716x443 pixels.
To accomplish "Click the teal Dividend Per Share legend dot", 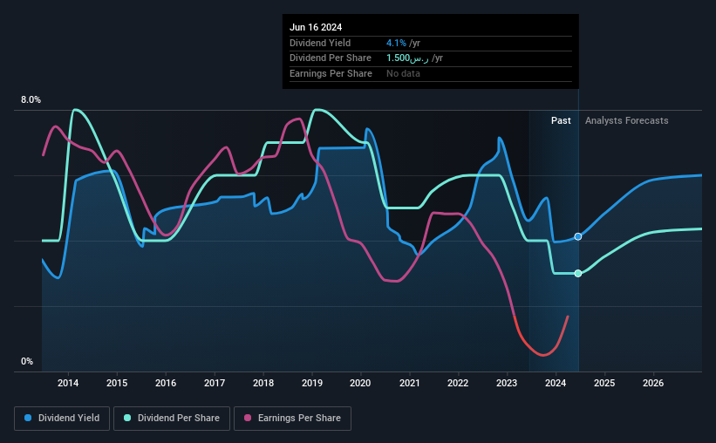I will (x=127, y=418).
